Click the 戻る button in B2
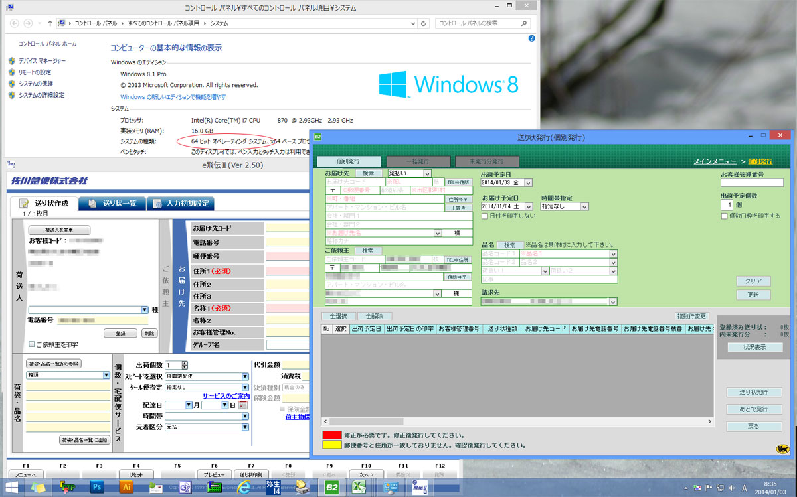Viewport: 797px width, 497px height. tap(754, 426)
